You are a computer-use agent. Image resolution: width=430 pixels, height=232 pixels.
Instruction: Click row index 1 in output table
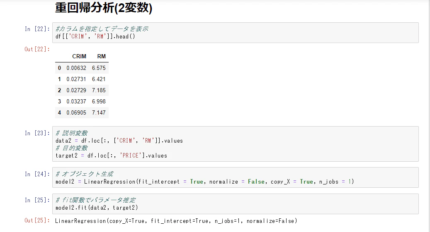[59, 79]
